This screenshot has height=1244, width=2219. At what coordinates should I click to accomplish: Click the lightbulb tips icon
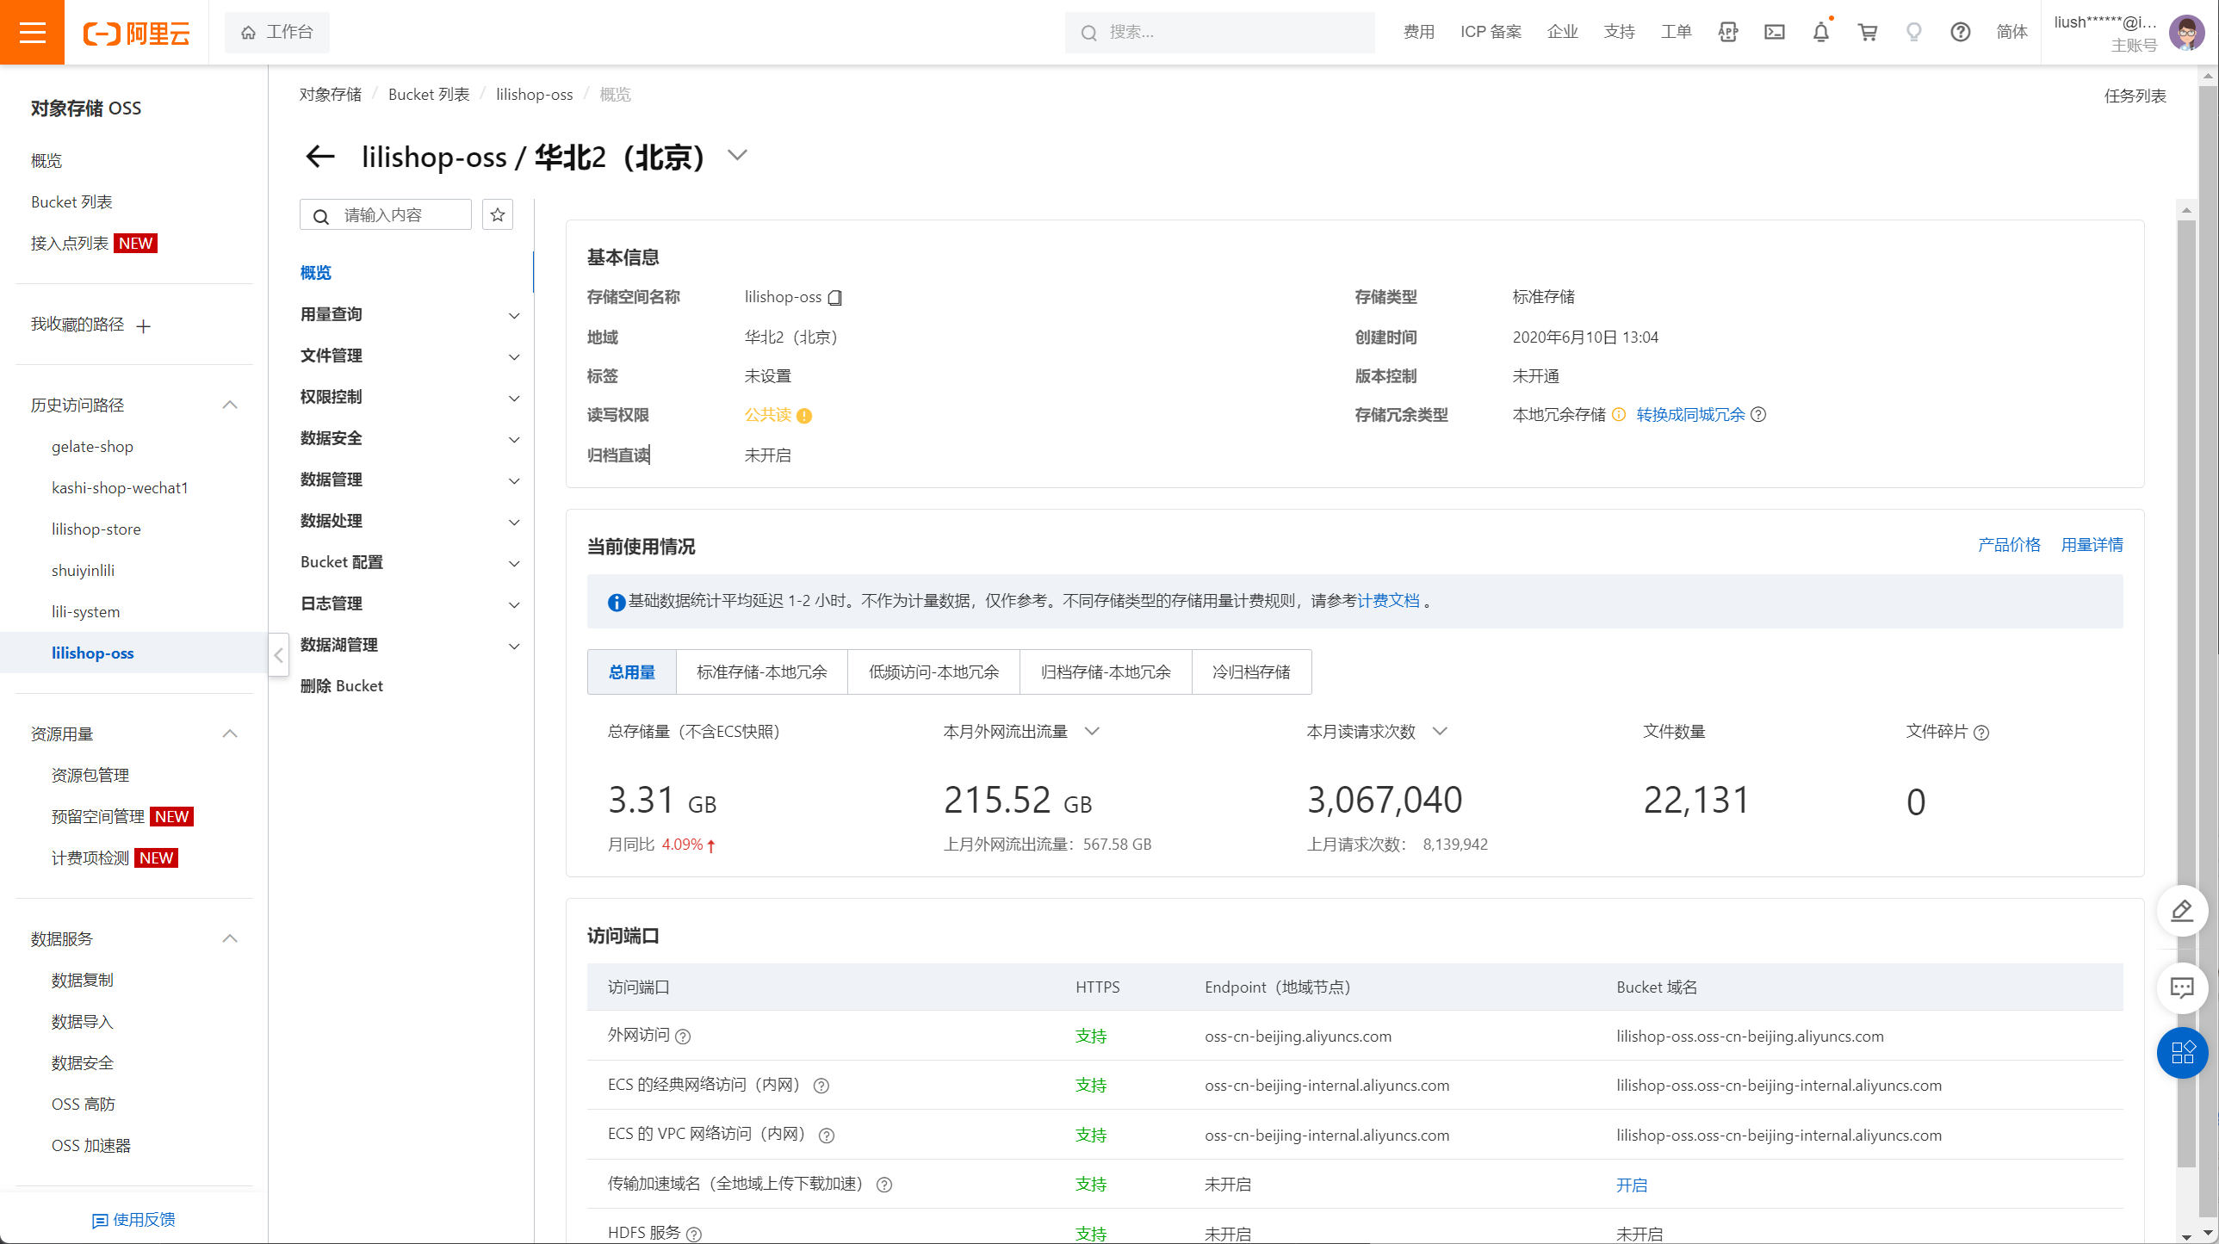tap(1914, 32)
